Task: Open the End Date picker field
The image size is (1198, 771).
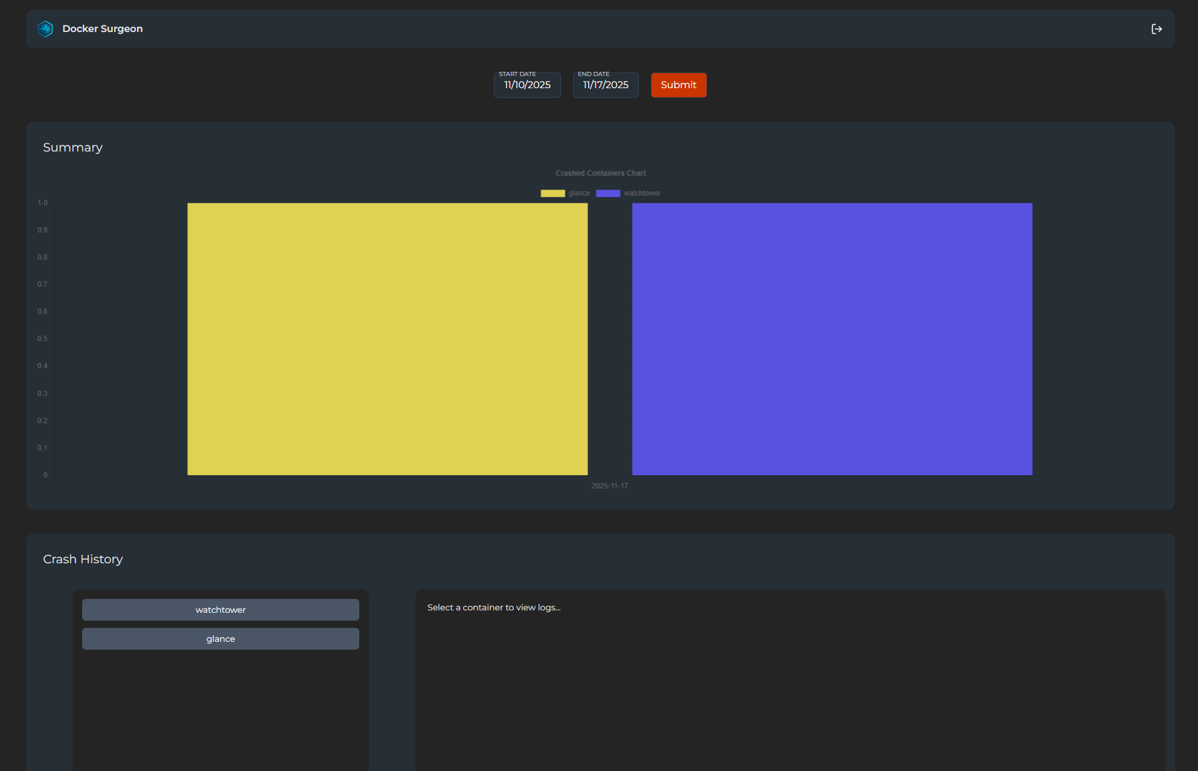Action: click(x=606, y=85)
